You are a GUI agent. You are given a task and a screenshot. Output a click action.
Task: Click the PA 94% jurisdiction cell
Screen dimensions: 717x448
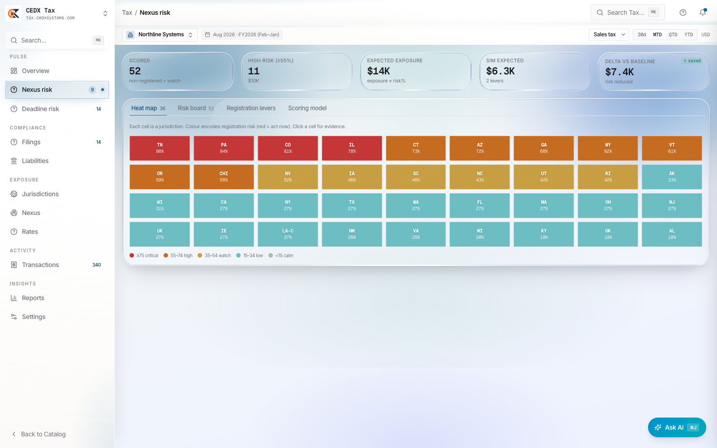pyautogui.click(x=224, y=148)
